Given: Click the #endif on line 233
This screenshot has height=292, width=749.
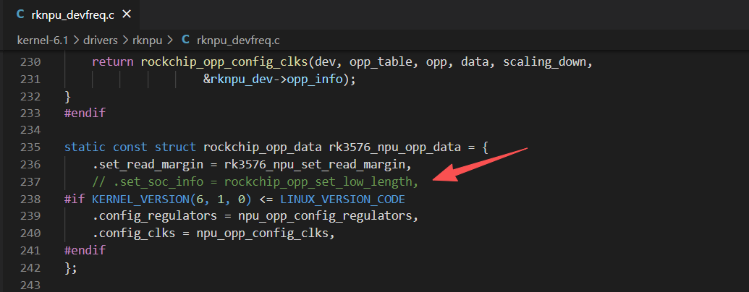Looking at the screenshot, I should [85, 113].
